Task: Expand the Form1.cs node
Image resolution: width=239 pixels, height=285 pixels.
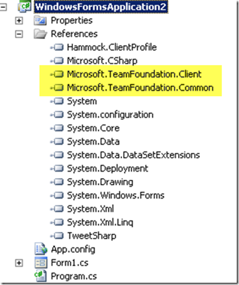Action: pos(19,263)
